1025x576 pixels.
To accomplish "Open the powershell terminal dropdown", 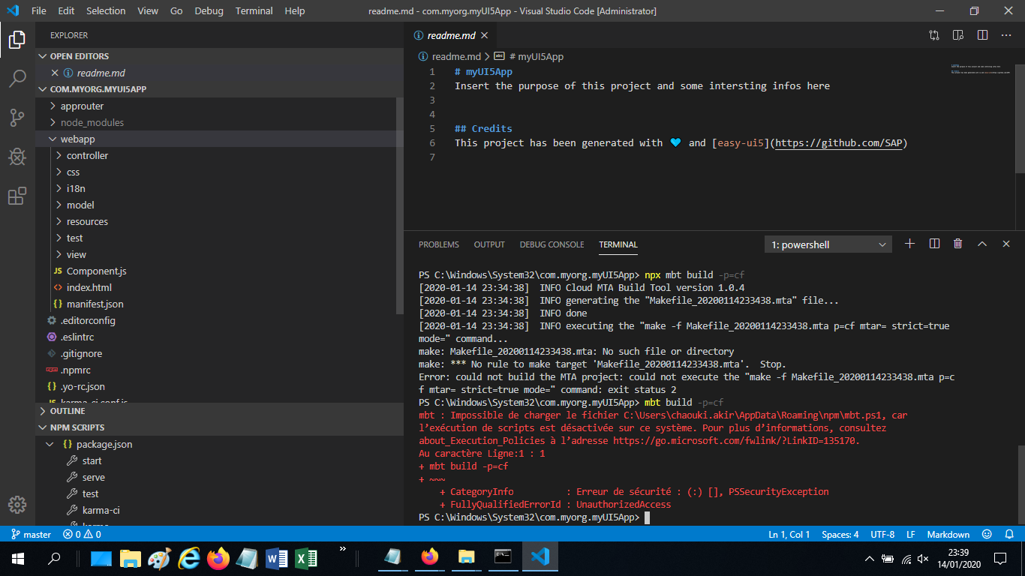I will point(828,244).
